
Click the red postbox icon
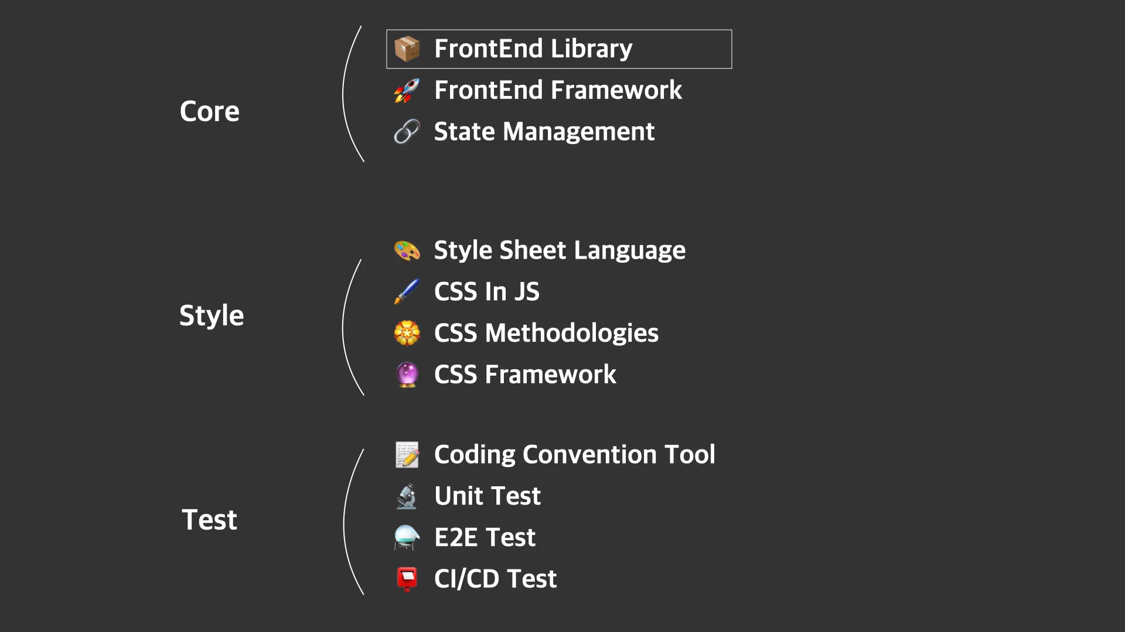[x=407, y=579]
